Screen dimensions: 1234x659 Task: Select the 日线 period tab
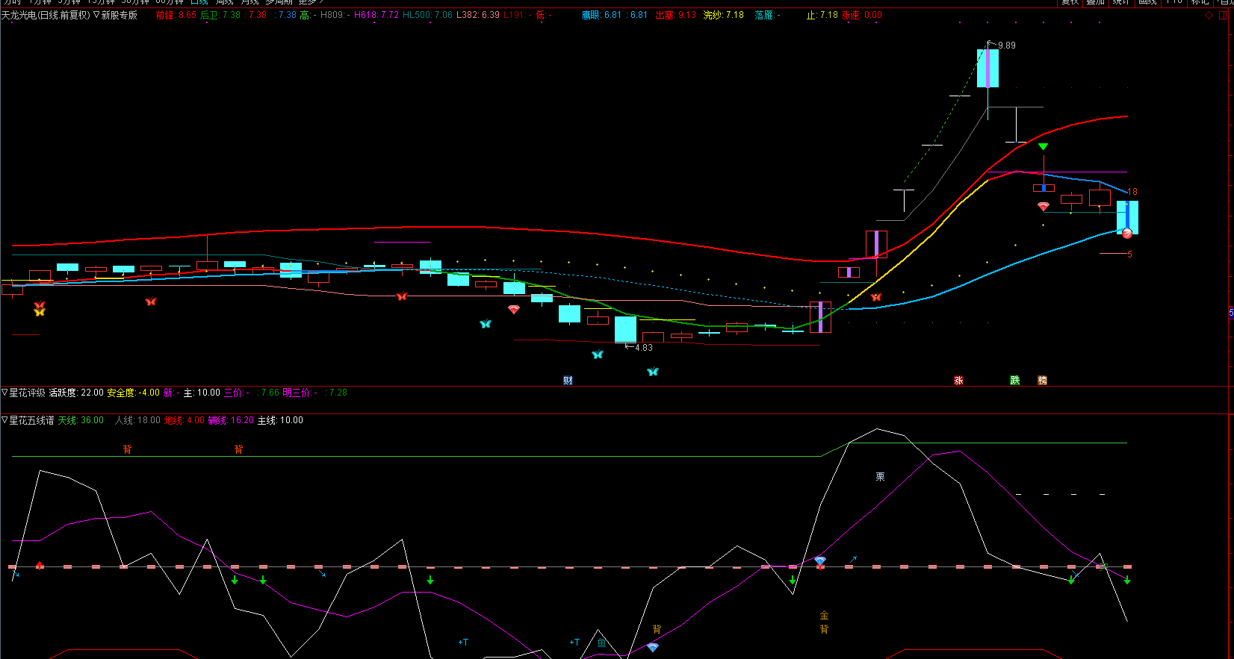tap(199, 2)
